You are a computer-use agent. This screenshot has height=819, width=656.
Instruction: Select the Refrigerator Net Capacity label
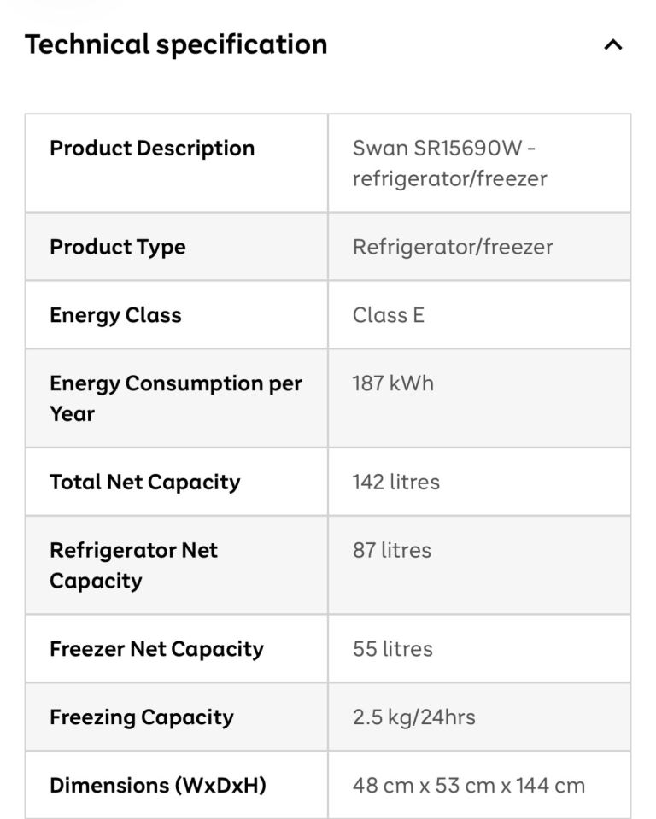[133, 565]
